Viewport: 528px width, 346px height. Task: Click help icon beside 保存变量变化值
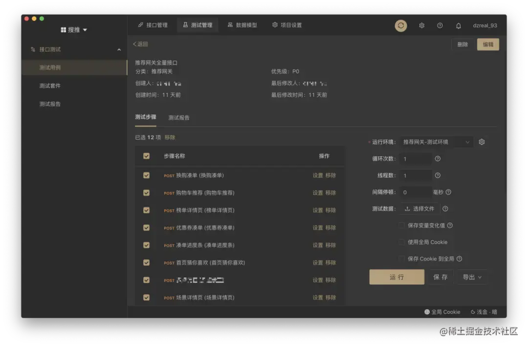(450, 225)
